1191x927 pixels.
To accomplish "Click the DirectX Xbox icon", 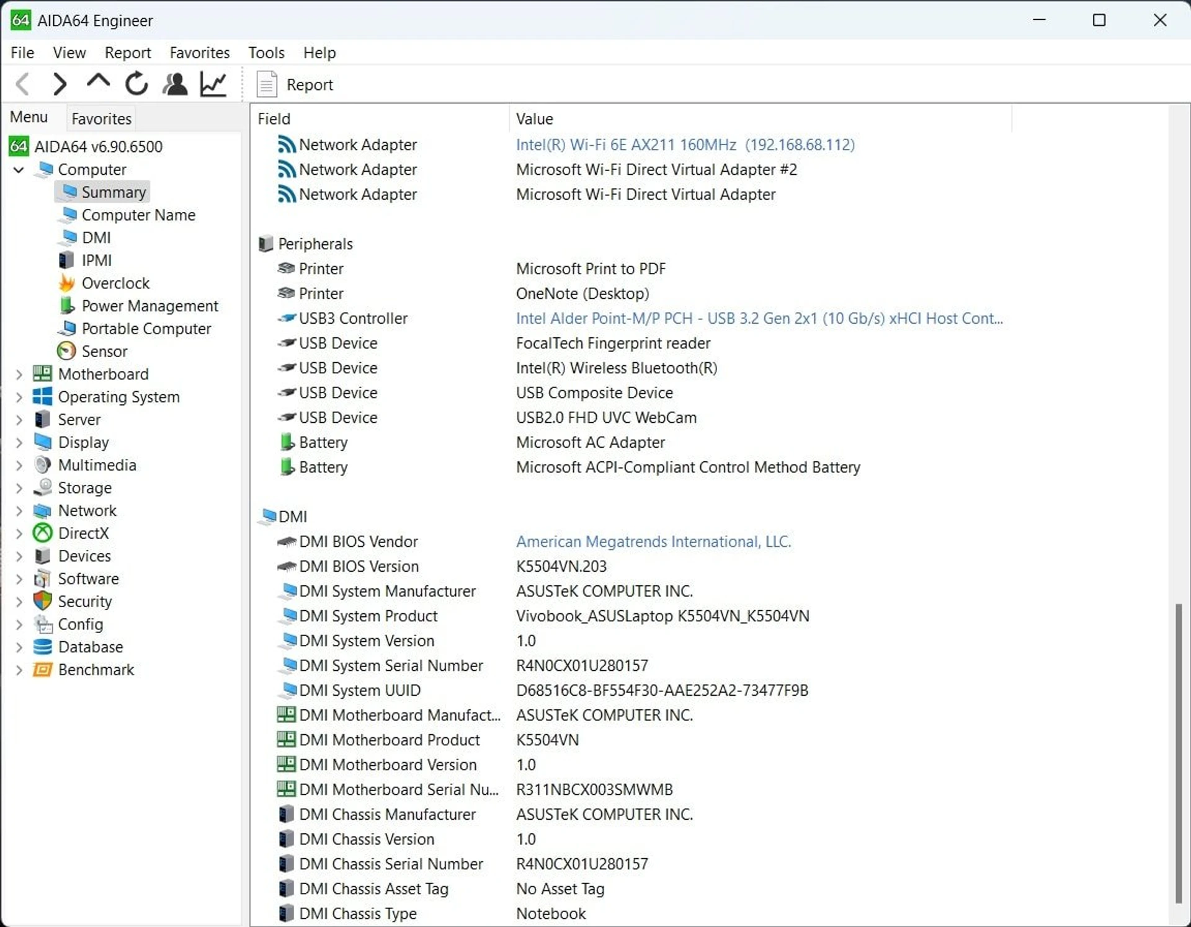I will tap(42, 533).
